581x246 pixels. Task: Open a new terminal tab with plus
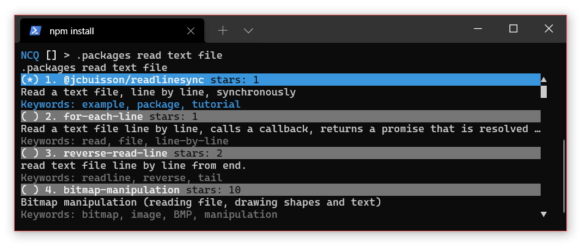223,31
